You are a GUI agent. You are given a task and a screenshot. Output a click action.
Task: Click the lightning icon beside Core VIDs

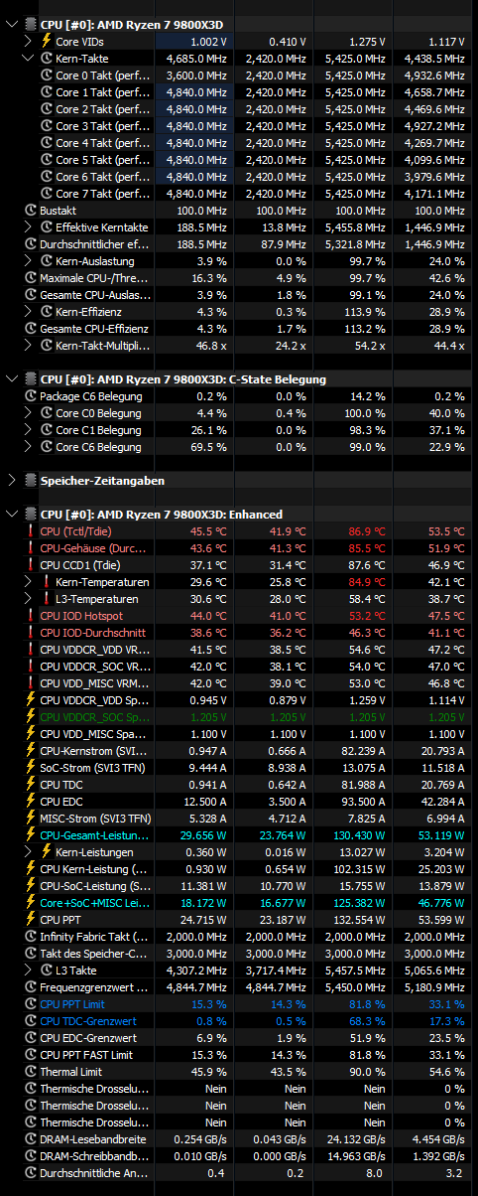(46, 42)
